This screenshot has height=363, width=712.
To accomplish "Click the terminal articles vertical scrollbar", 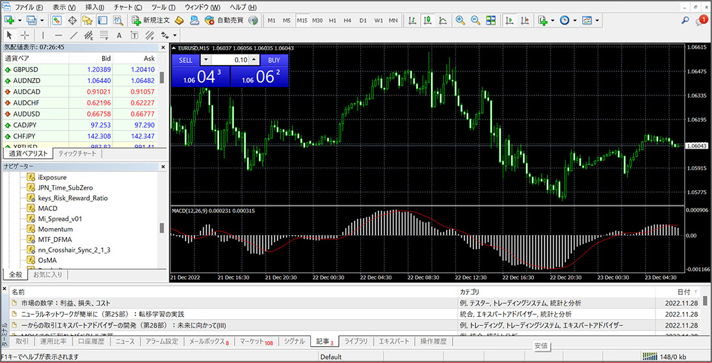I will (705, 301).
